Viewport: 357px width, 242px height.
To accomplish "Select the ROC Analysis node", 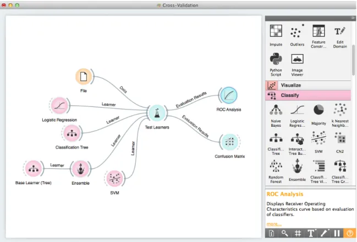I will click(229, 95).
